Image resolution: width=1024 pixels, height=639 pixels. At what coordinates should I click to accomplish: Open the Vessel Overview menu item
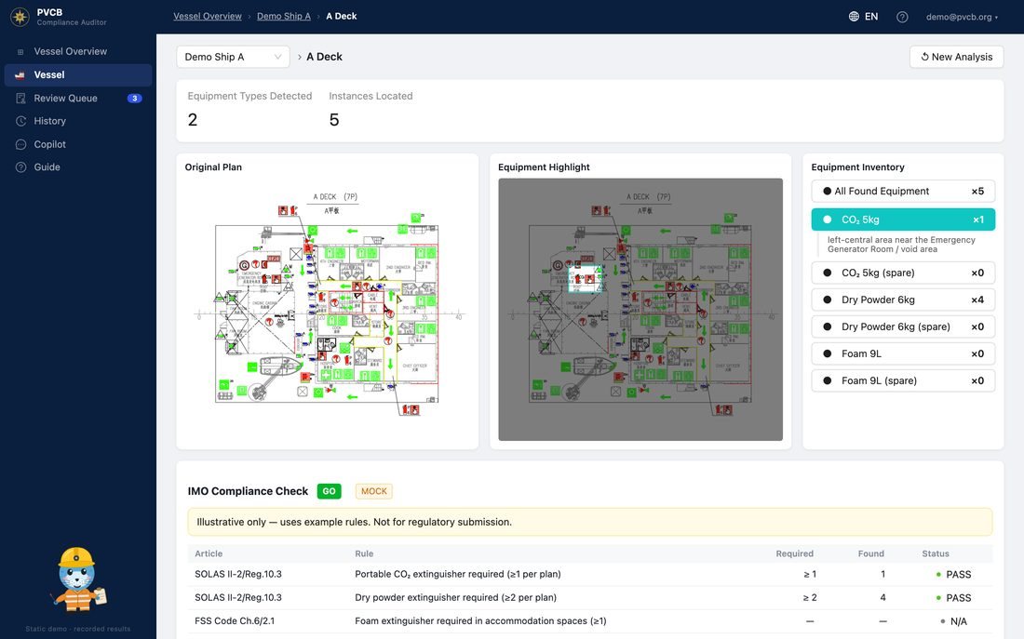(x=78, y=51)
